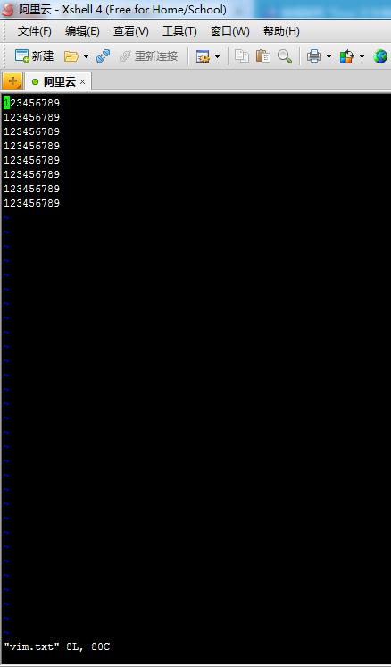
Task: Expand the dropdown arrow beside the properties icon
Action: tap(217, 56)
